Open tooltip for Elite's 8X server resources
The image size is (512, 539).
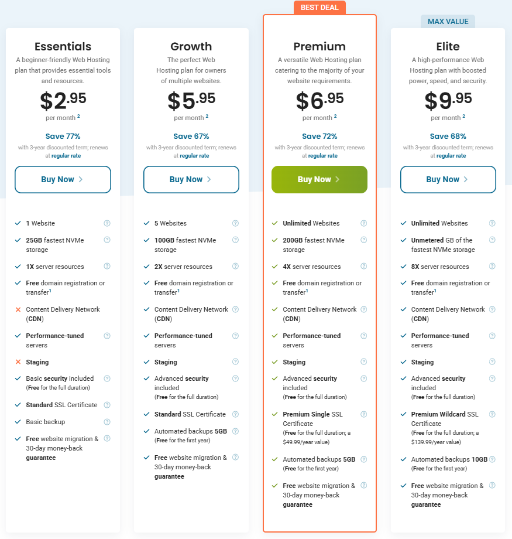(492, 266)
